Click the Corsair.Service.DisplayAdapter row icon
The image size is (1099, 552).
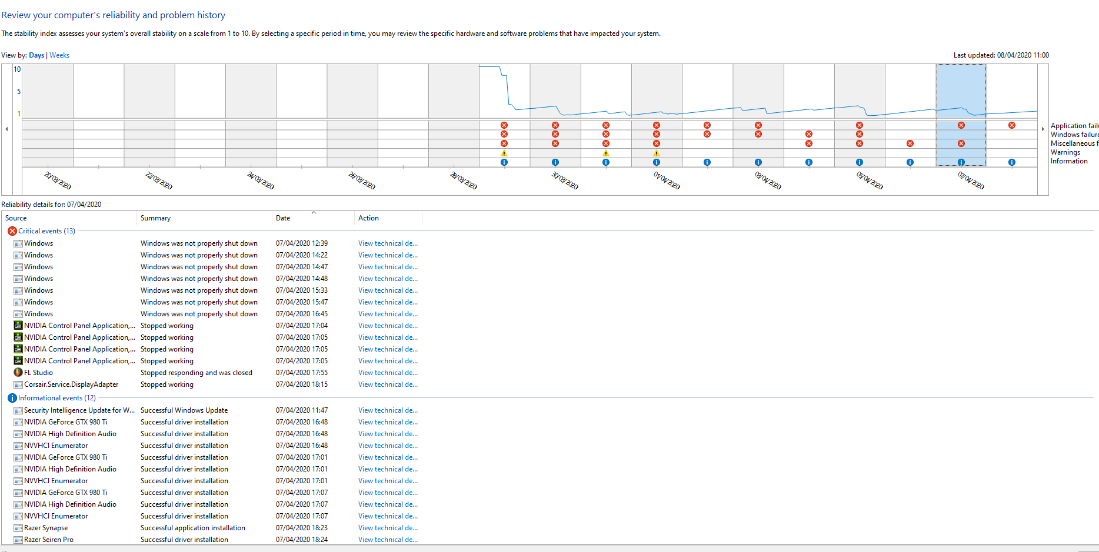18,384
